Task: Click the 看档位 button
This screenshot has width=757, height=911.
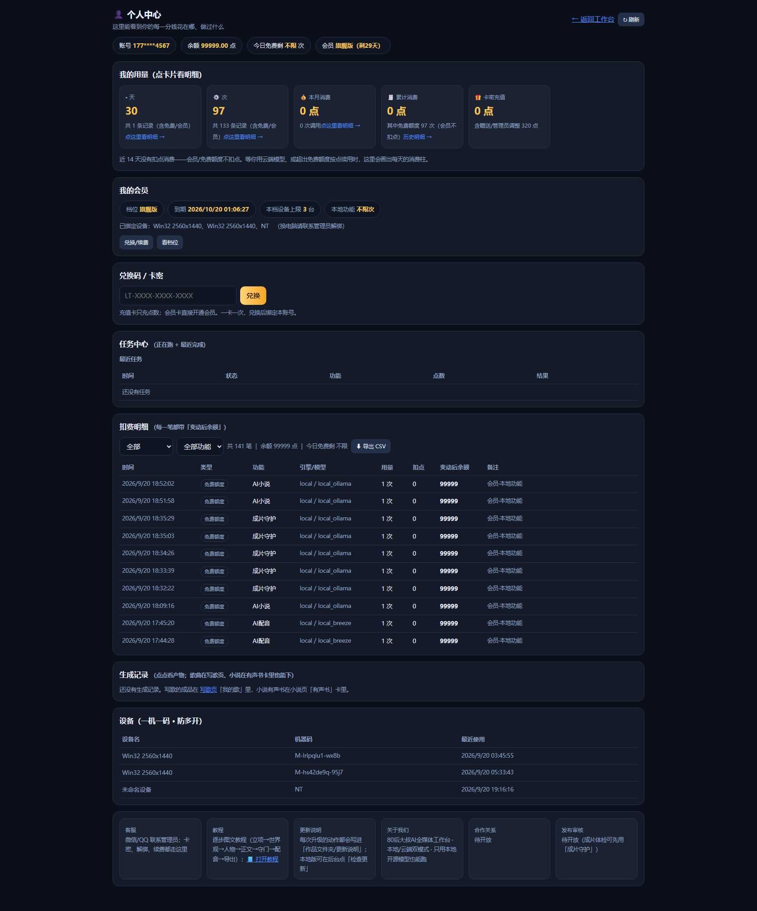Action: click(170, 242)
